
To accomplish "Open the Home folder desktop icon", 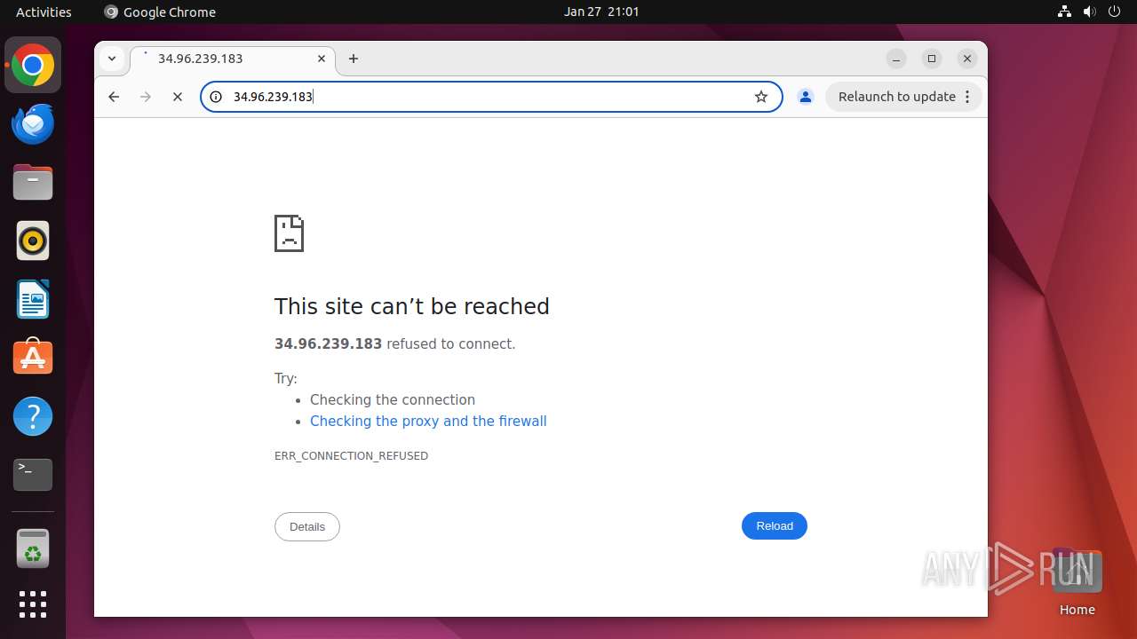I will pyautogui.click(x=1077, y=581).
